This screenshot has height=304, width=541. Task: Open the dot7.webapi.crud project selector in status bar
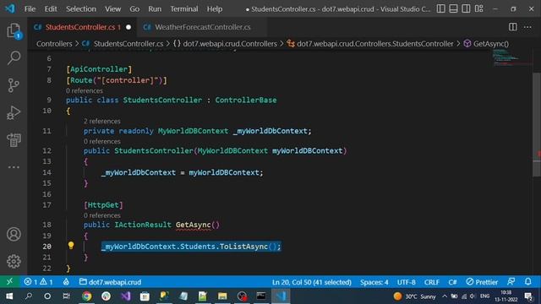[111, 282]
